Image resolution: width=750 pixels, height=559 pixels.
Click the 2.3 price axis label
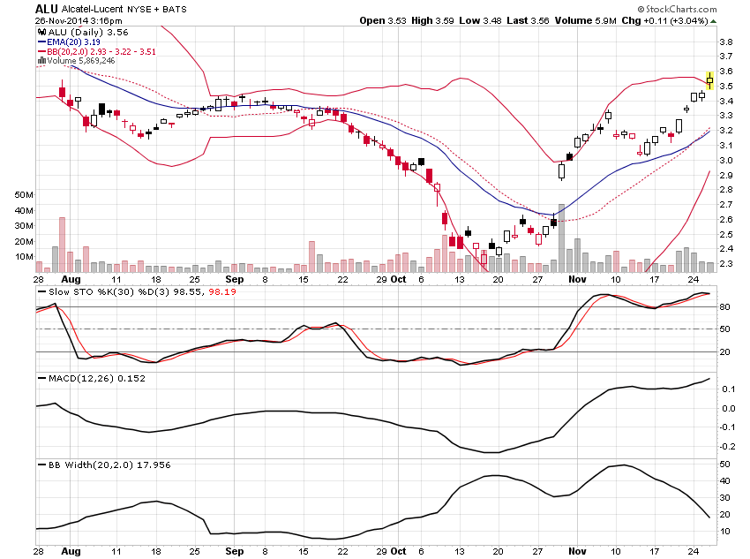click(726, 264)
